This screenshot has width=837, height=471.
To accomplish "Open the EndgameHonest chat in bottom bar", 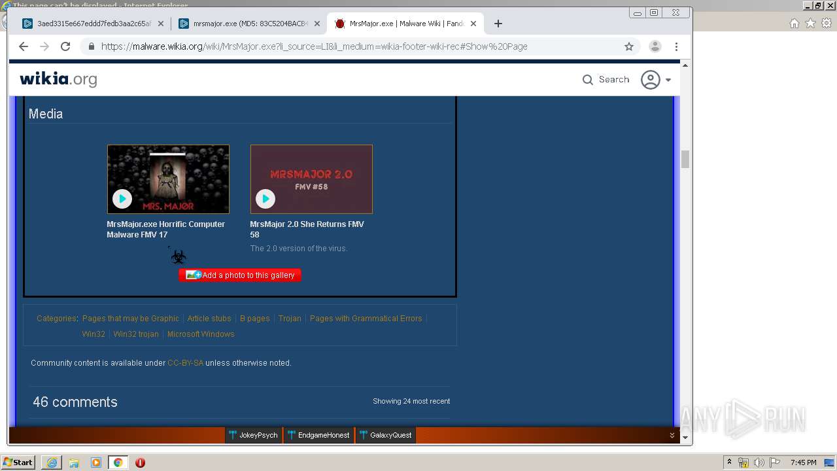I will pos(319,435).
